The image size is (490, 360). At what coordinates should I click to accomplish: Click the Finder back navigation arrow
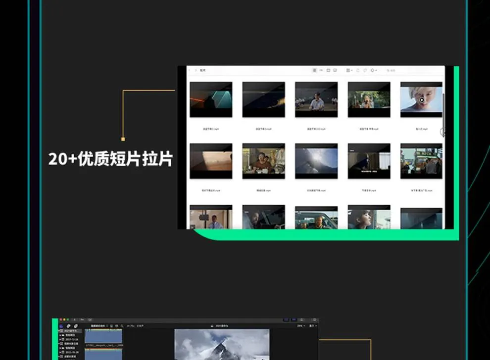[x=190, y=71]
